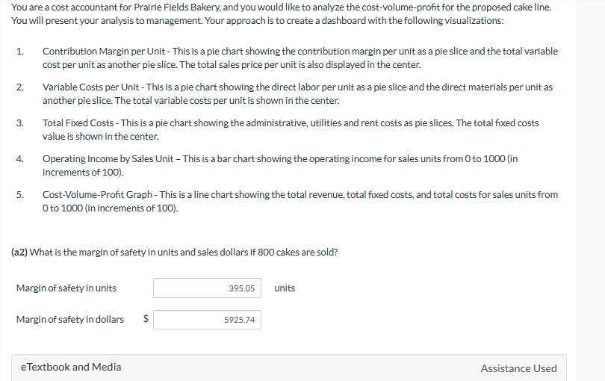
Task: Click the 'Margin of safety in units' label
Action: 66,288
